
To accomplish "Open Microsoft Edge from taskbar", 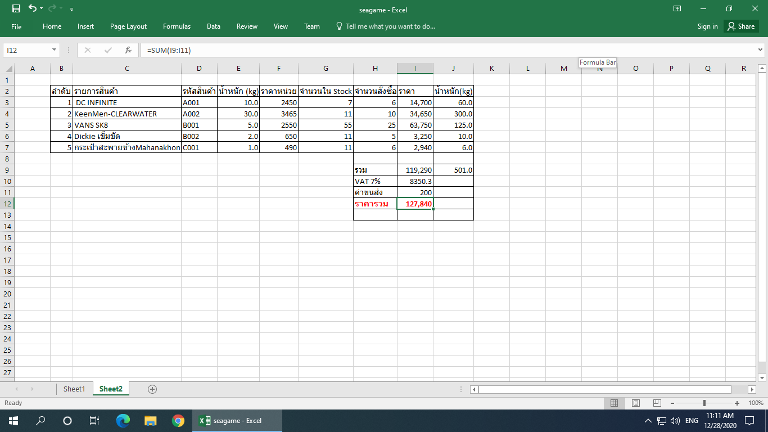I will coord(123,421).
